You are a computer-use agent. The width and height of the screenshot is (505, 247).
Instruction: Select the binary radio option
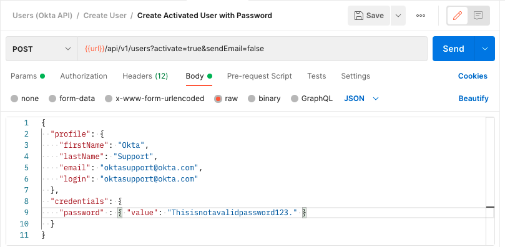(252, 99)
